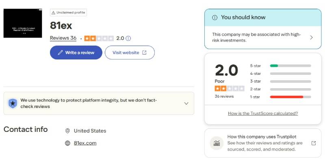Filter reviews by 5-star bar
This screenshot has height=163, width=325.
tap(290, 66)
